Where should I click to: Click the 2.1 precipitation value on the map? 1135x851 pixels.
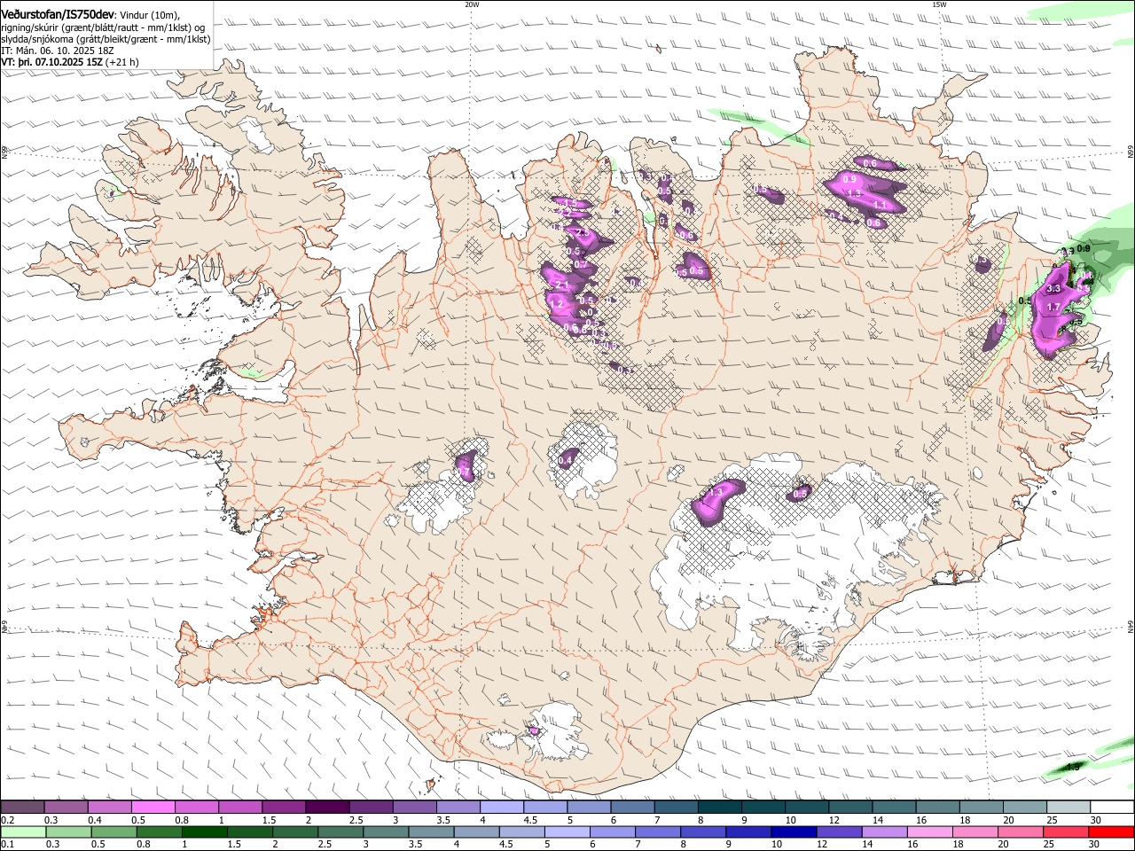(x=560, y=285)
